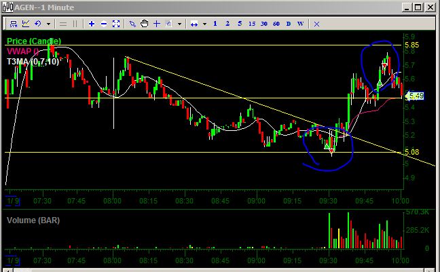The height and width of the screenshot is (272, 440).
Task: Open the chart studies icon
Action: coord(26,24)
